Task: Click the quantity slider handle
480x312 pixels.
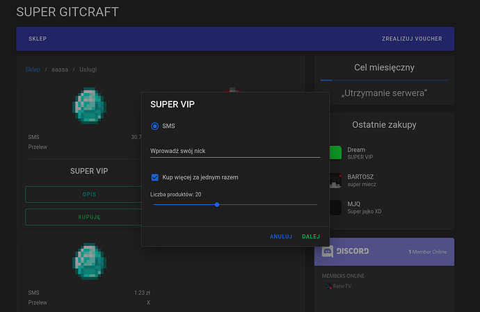Action: 217,204
